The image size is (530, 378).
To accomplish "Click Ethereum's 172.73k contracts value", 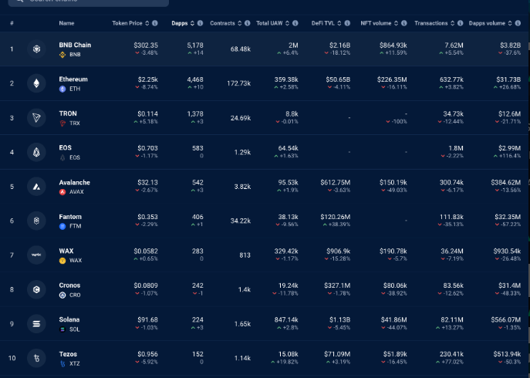I will coord(238,83).
